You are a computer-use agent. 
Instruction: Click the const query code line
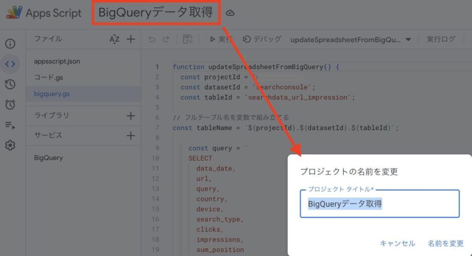(x=218, y=148)
